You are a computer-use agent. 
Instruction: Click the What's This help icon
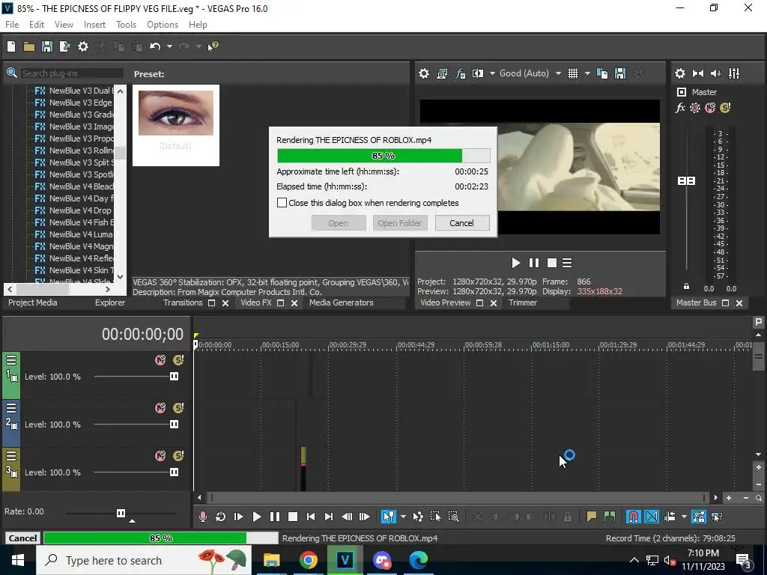point(213,46)
